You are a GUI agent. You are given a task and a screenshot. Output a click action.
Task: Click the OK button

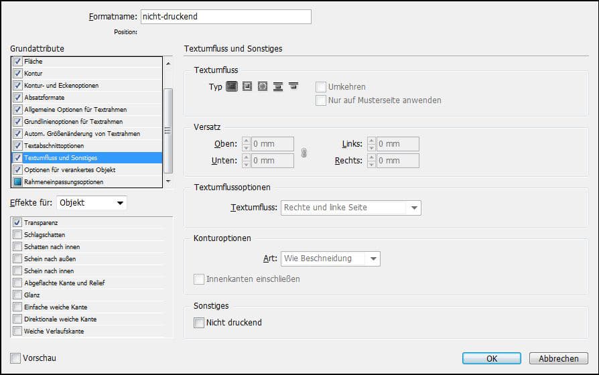tap(491, 359)
